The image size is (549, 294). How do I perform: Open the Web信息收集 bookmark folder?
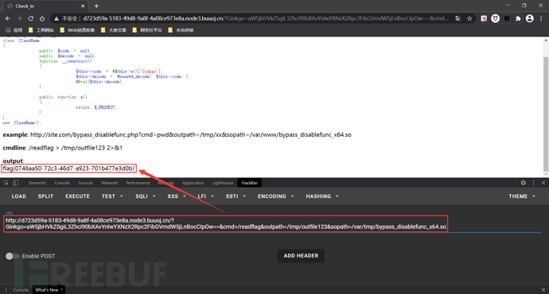click(x=77, y=30)
